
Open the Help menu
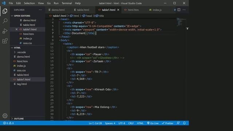[x=78, y=3]
